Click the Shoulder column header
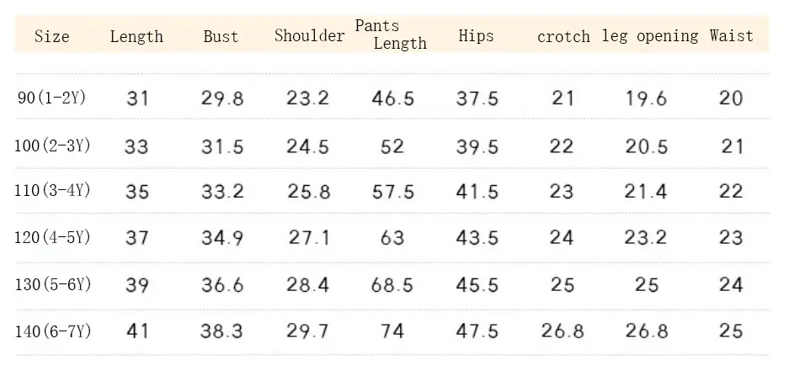This screenshot has width=800, height=365. pos(309,35)
